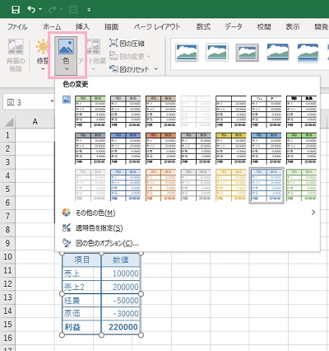This screenshot has height=351, width=329.
Task: Switch to the ページ レイアウト tab
Action: 157,26
